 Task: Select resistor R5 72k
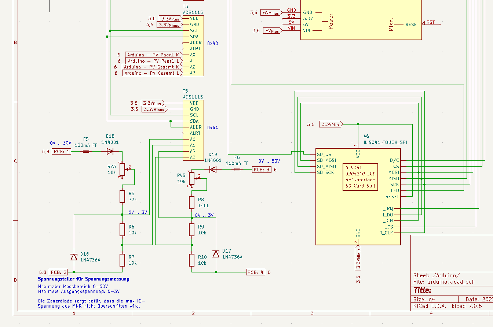(122, 196)
